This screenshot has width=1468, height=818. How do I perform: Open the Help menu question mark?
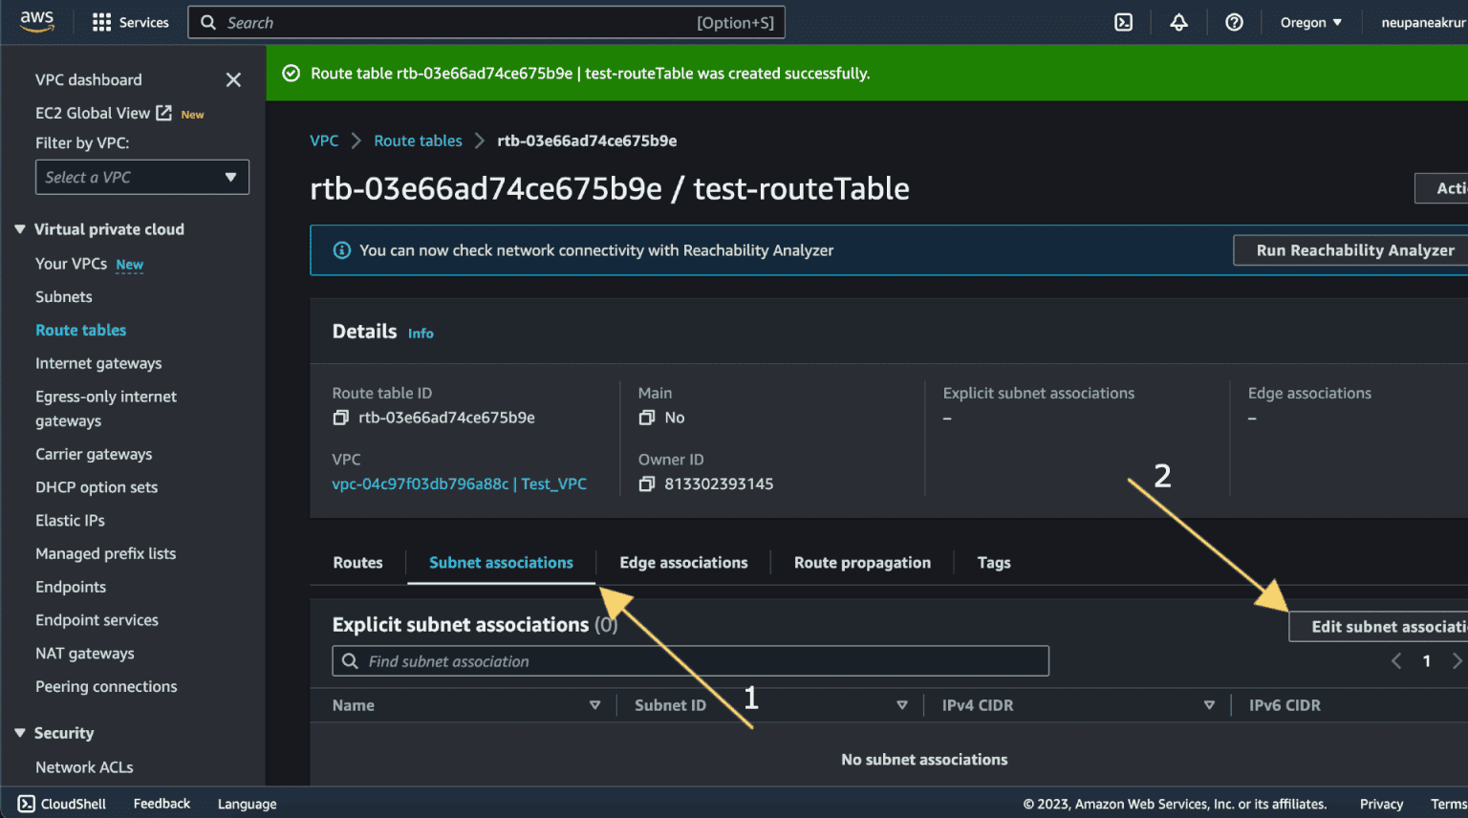click(x=1234, y=22)
